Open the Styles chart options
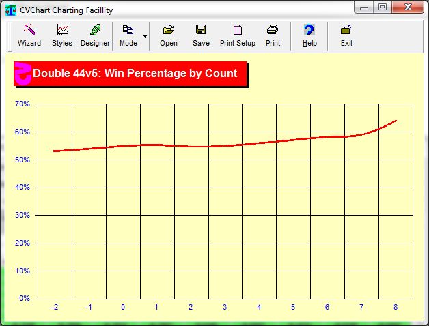This screenshot has height=326, width=429. pyautogui.click(x=61, y=35)
